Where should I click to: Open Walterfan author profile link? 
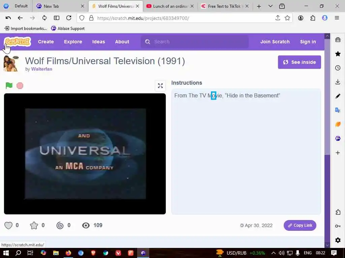[x=41, y=69]
